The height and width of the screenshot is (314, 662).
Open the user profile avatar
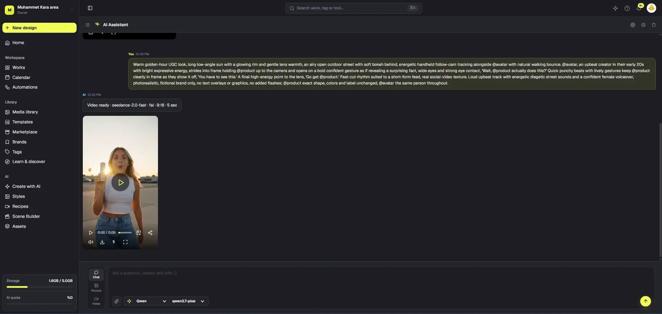tap(651, 8)
